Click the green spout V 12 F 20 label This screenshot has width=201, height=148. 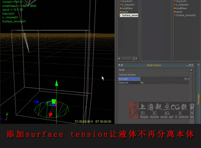(12, 10)
